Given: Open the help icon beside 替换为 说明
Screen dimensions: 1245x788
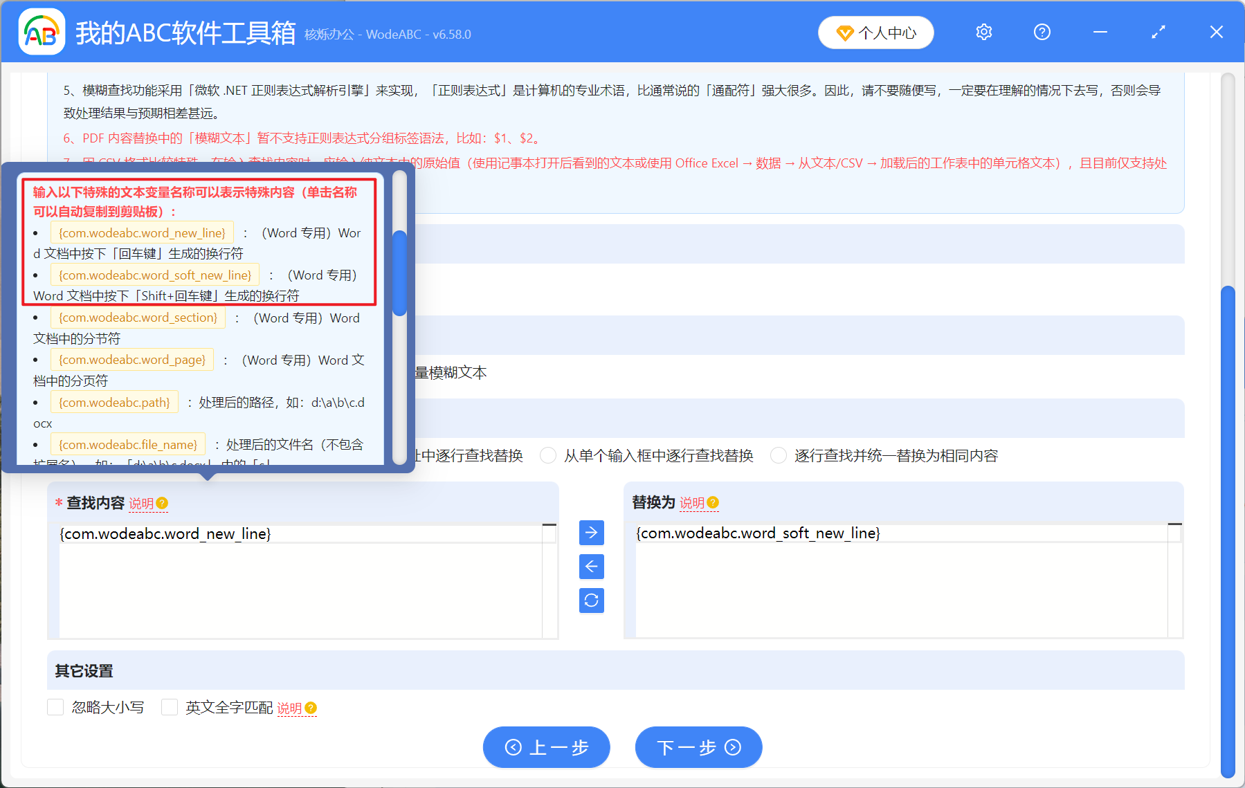Looking at the screenshot, I should (x=714, y=503).
